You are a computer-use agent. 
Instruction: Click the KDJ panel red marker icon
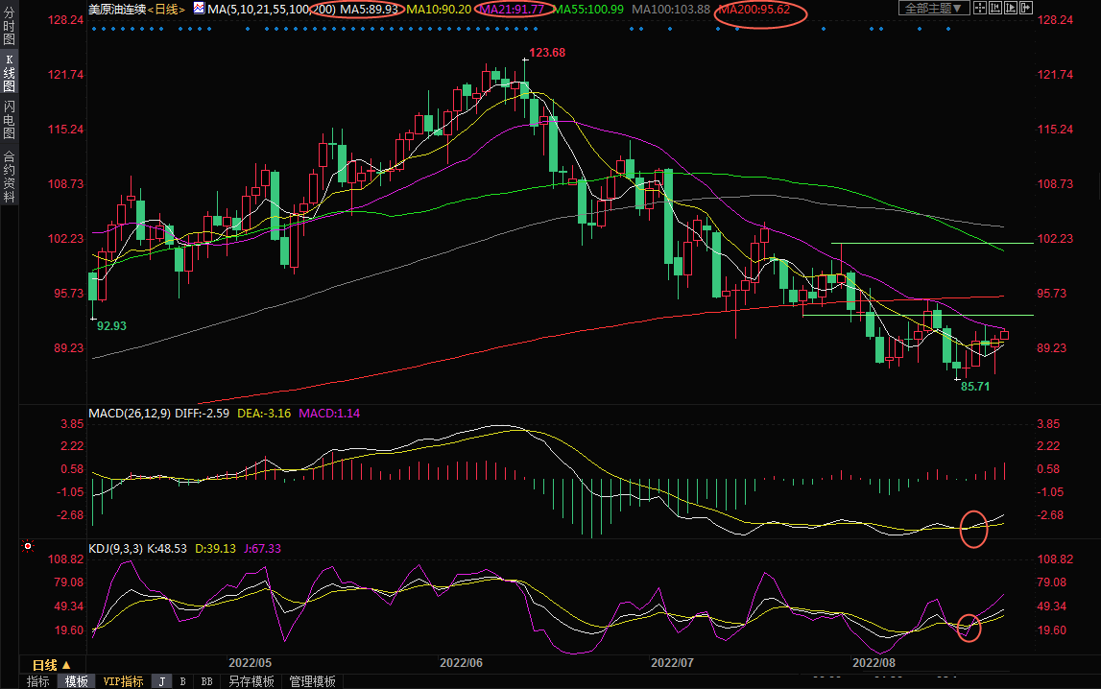28,548
